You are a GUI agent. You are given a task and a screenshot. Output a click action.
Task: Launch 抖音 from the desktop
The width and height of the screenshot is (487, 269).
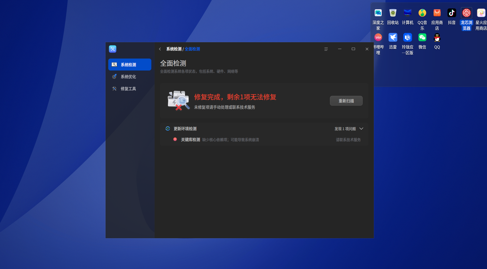tap(452, 13)
